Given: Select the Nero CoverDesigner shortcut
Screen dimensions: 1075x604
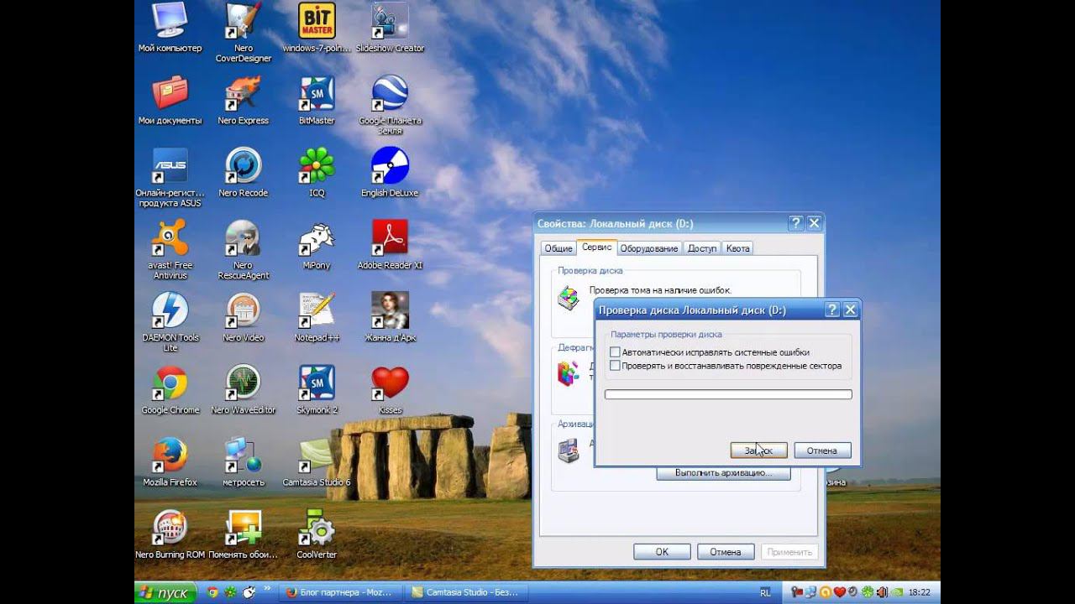Looking at the screenshot, I should 243,32.
